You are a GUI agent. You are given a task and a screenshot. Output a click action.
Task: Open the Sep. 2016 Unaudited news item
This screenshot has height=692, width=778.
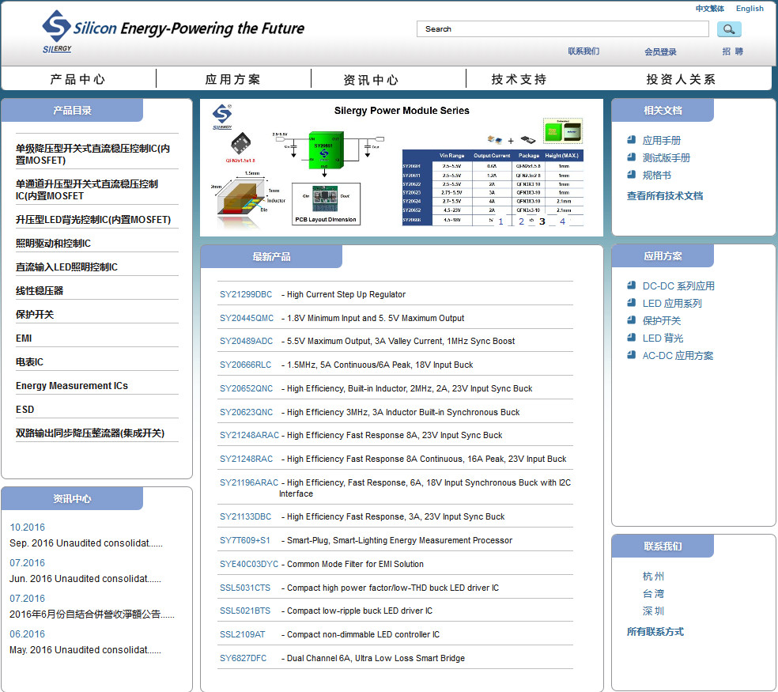pos(86,543)
